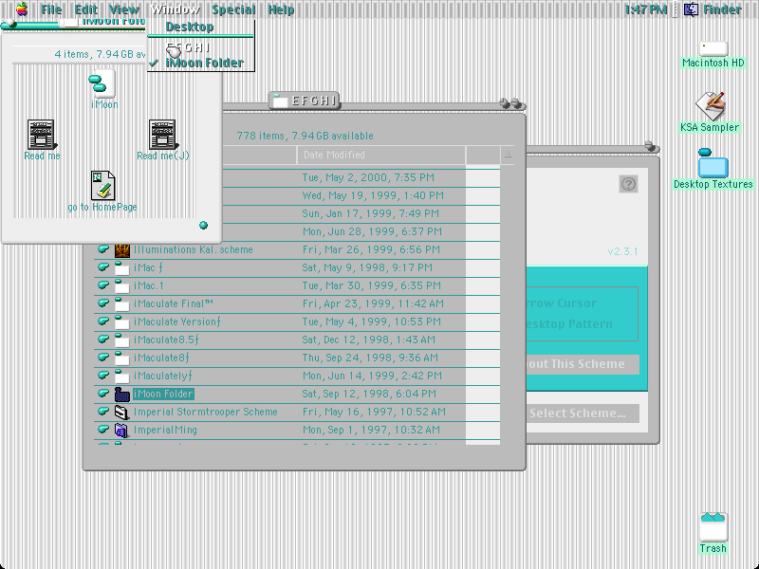
Task: Click the iMaculatelyƒ folder icon
Action: (x=122, y=376)
